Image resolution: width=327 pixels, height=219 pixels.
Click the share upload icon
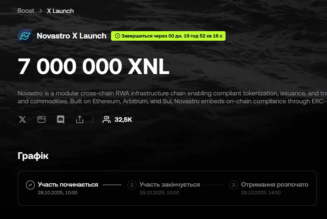(x=80, y=120)
